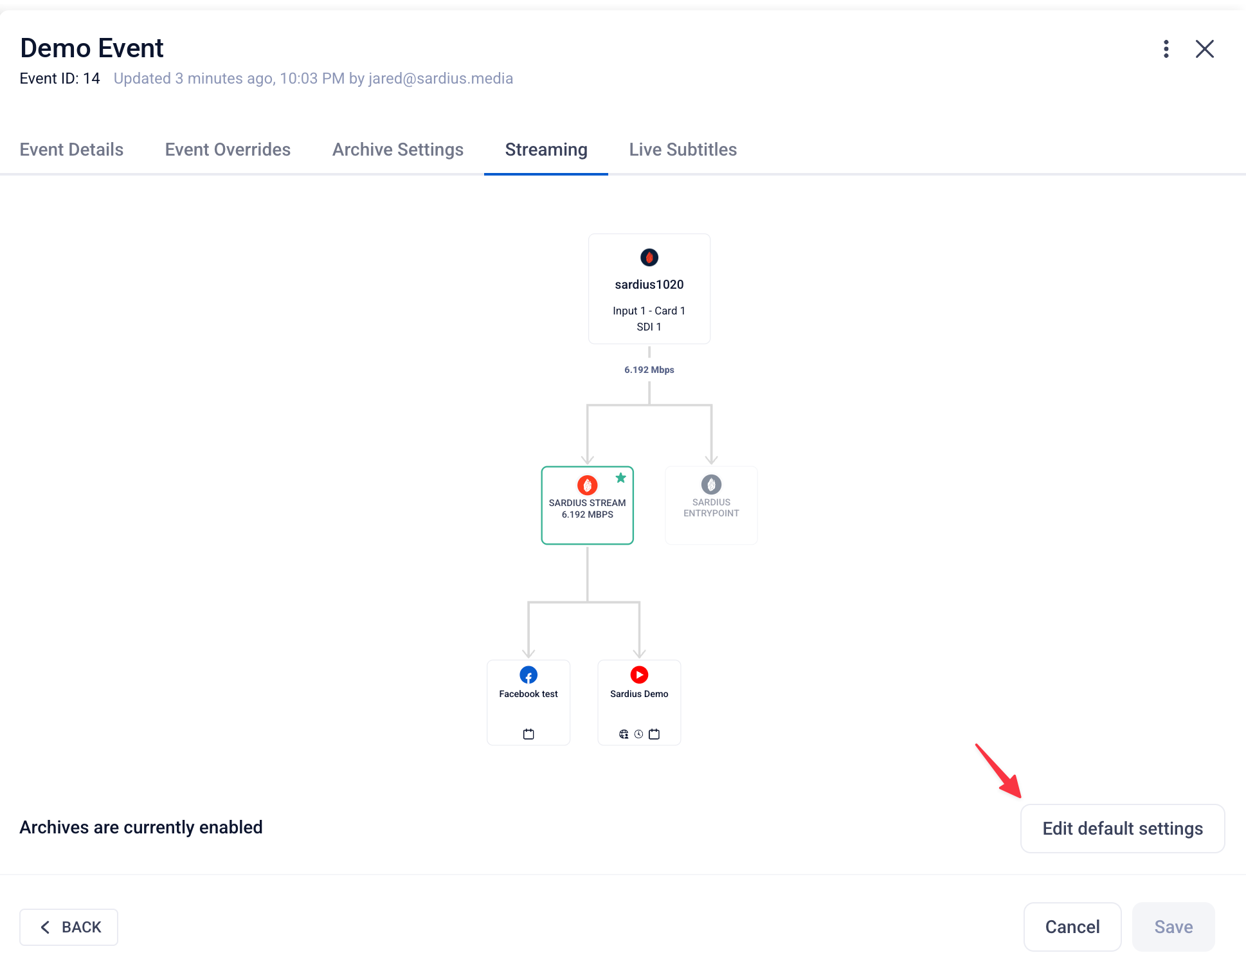Click calendar icon on Sardius Demo card
Viewport: 1246px width, 971px height.
654,734
